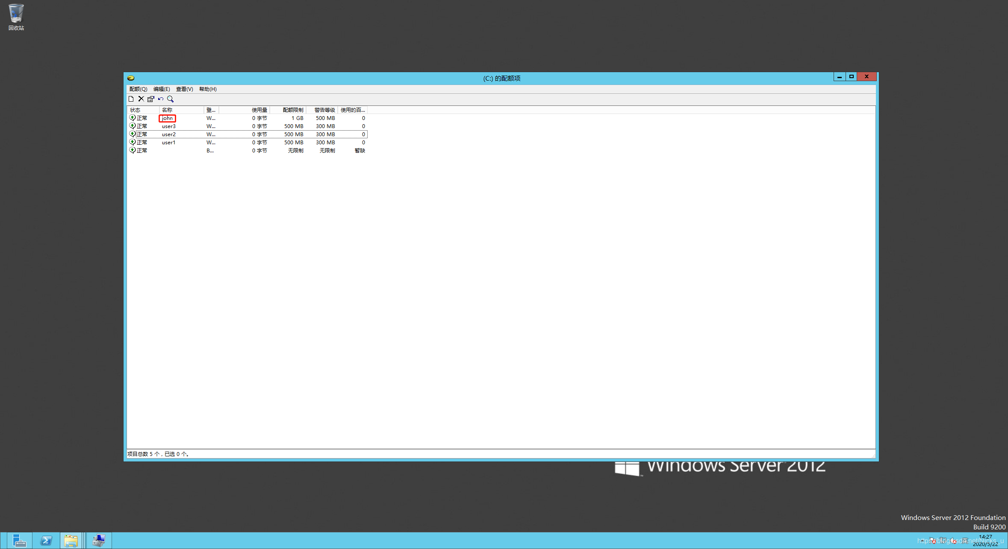This screenshot has width=1008, height=549.
Task: Click the Find magnifier toolbar icon
Action: pos(170,99)
